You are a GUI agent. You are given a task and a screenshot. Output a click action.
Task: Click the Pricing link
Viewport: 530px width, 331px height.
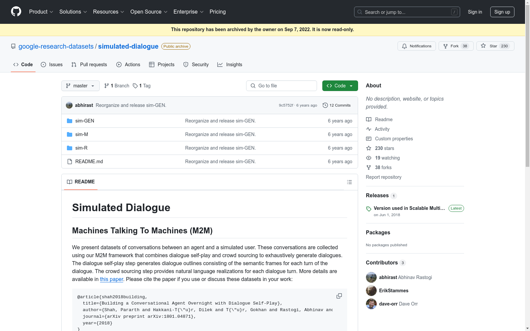218,12
